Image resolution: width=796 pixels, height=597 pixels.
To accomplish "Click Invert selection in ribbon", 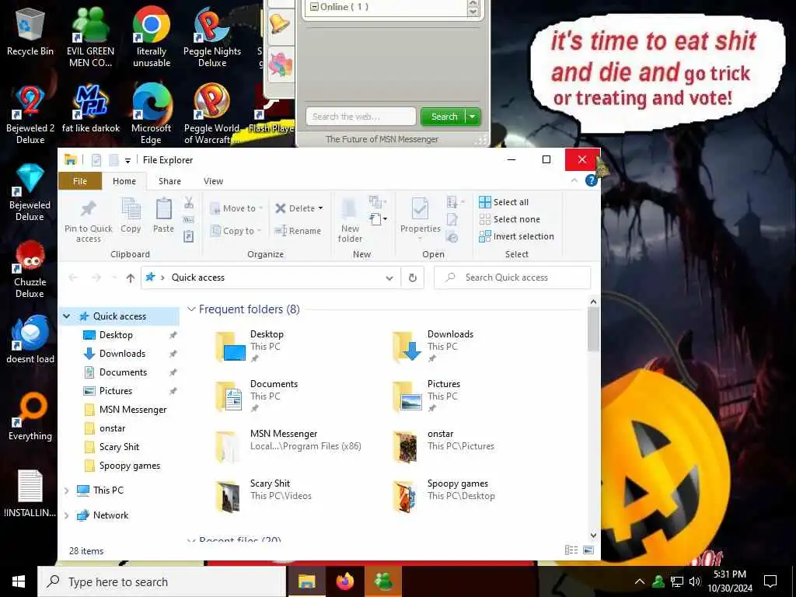I will (516, 236).
